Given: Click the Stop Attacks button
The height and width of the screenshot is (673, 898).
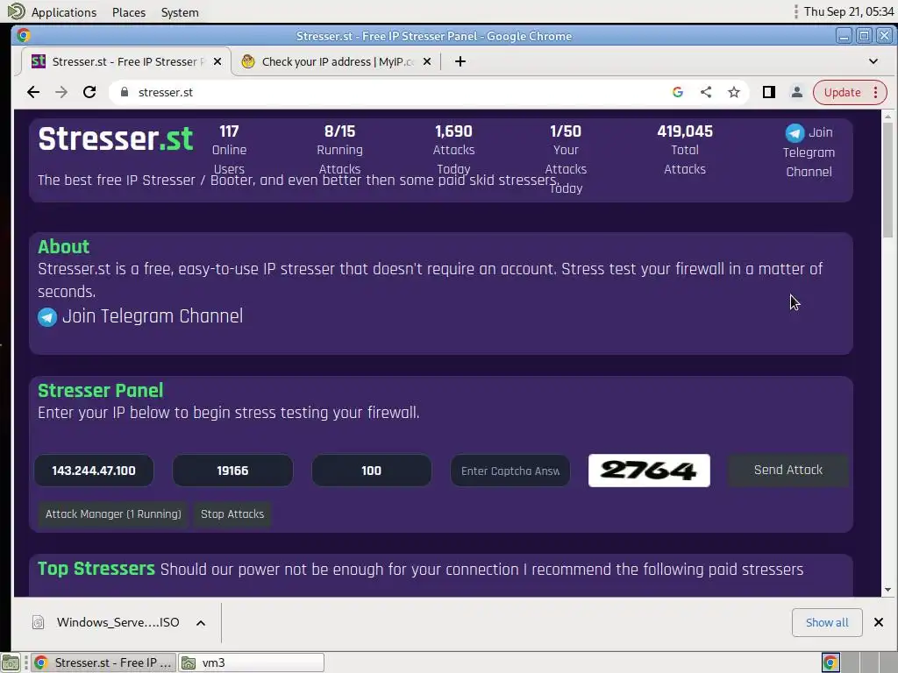Looking at the screenshot, I should point(232,514).
